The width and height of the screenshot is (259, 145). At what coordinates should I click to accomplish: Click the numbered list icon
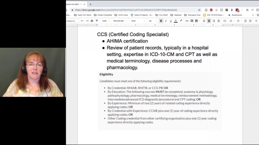point(231,21)
